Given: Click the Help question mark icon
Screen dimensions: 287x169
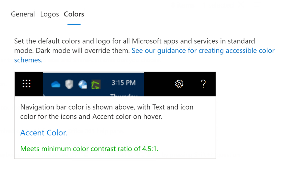Looking at the screenshot, I should [203, 84].
